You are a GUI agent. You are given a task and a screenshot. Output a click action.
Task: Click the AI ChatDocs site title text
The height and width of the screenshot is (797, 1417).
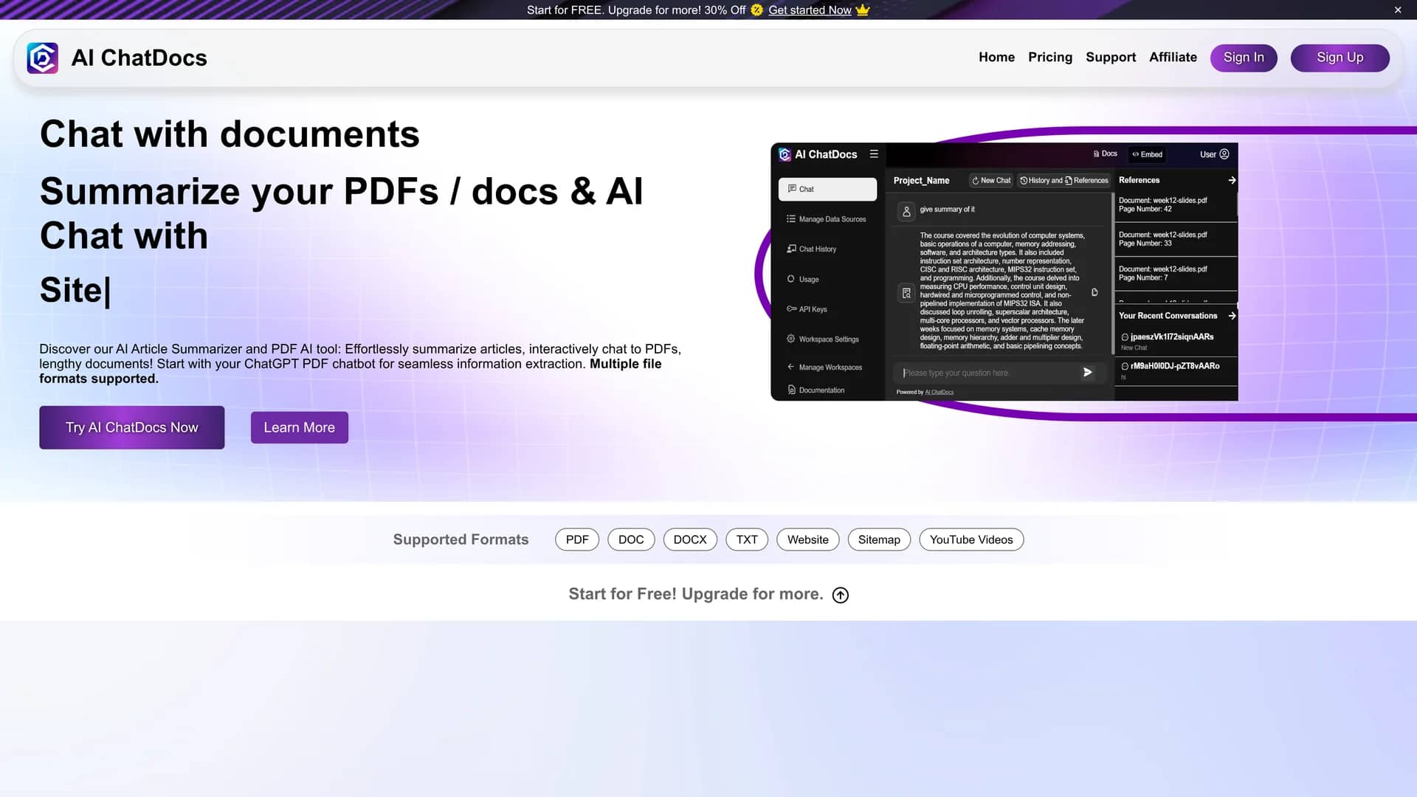click(x=139, y=58)
